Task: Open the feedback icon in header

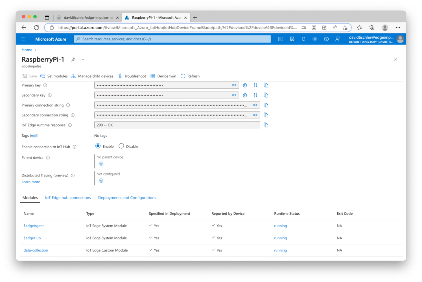Action: pyautogui.click(x=338, y=39)
